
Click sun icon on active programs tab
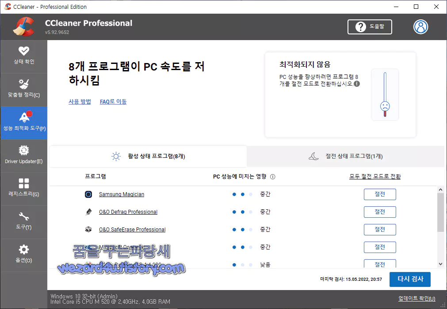[x=116, y=156]
